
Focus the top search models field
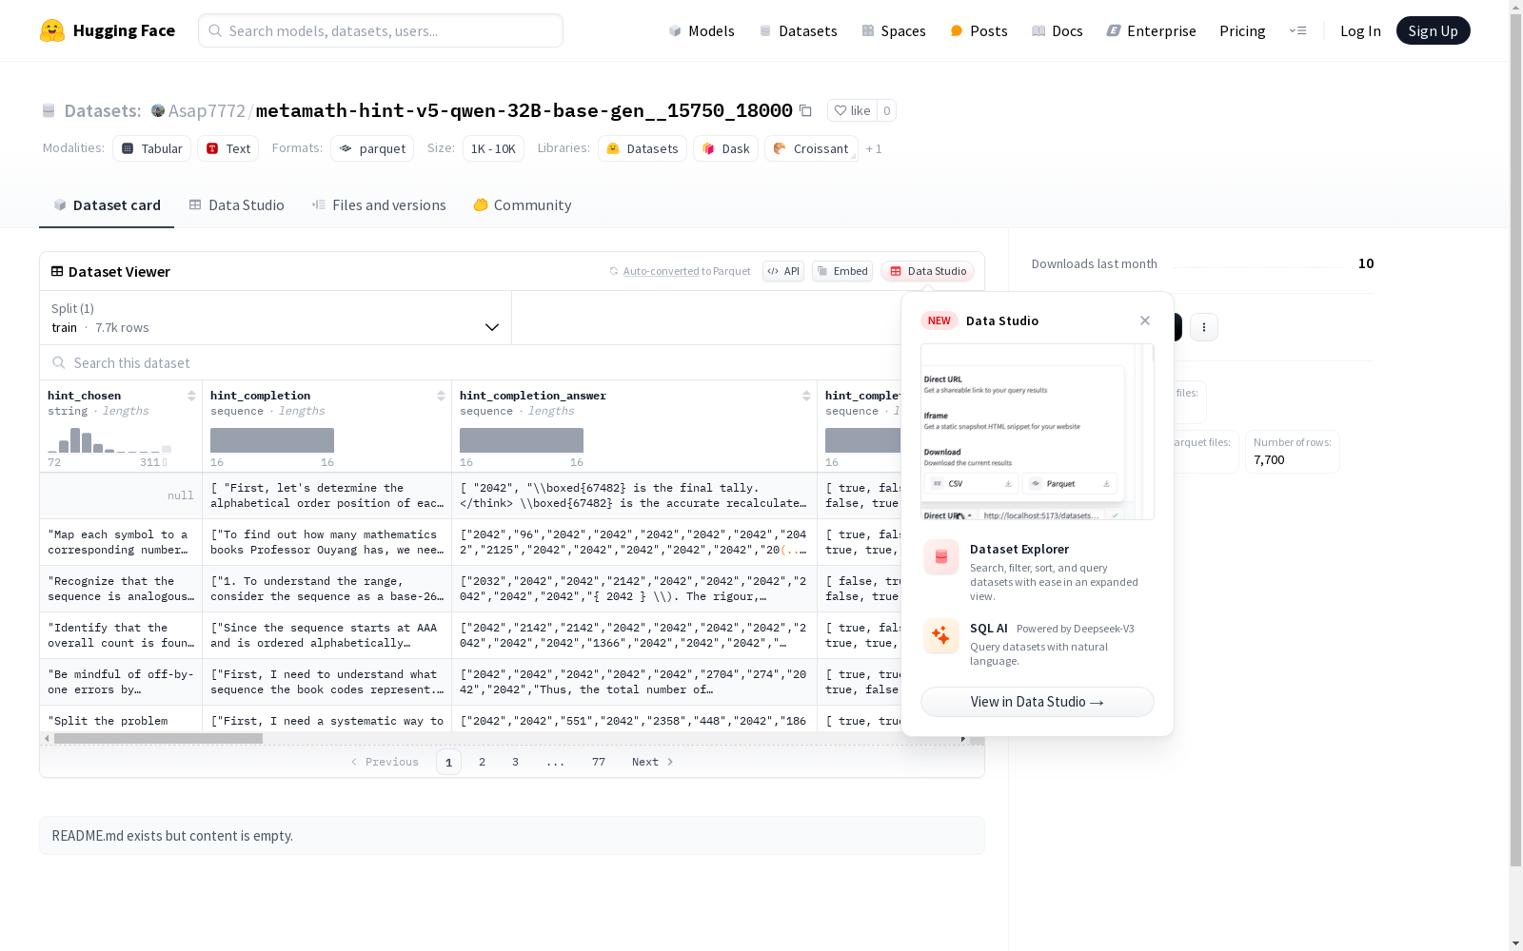point(381,30)
